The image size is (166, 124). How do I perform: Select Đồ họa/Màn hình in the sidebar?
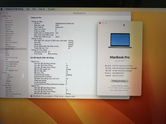coord(12,71)
